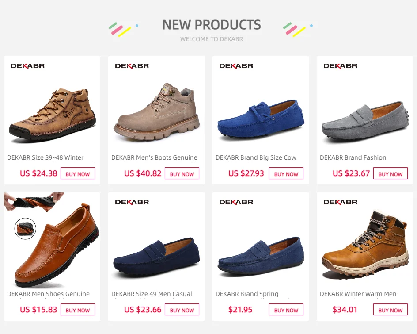Click BUY NOW for the $40.82 men's boots
The height and width of the screenshot is (334, 417).
pyautogui.click(x=182, y=173)
